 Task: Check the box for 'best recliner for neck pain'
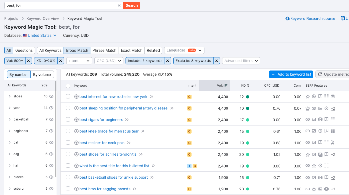(x=68, y=143)
